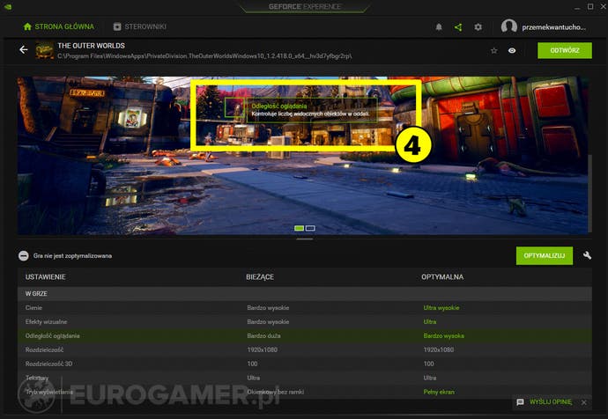The image size is (608, 419).
Task: Select second screenshot carousel indicator
Action: coord(310,228)
